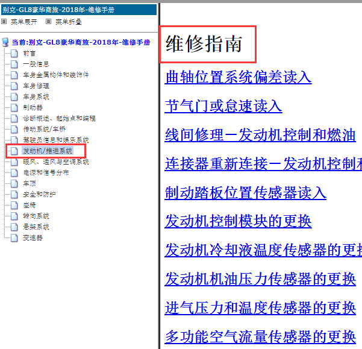Click the page icon beside 发动机/推进系统
This screenshot has width=362, height=349.
click(x=14, y=151)
